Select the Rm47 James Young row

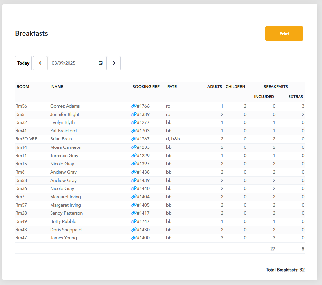(x=160, y=238)
